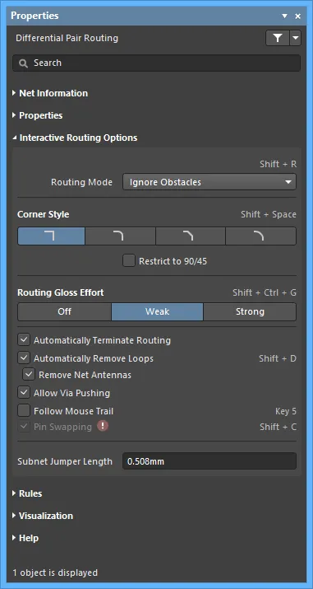This screenshot has width=313, height=589.
Task: Collapse Interactive Routing Options section
Action: point(75,138)
